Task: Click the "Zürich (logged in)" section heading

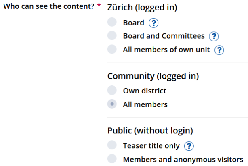Action: click(142, 8)
